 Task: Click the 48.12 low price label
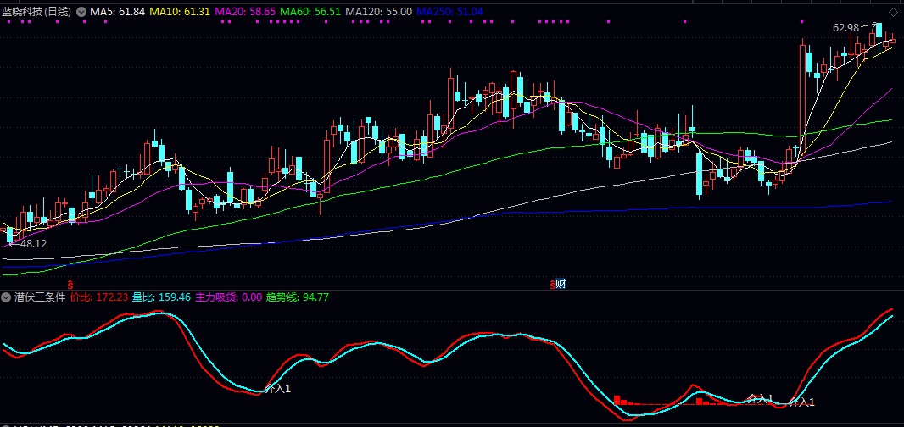[x=33, y=243]
